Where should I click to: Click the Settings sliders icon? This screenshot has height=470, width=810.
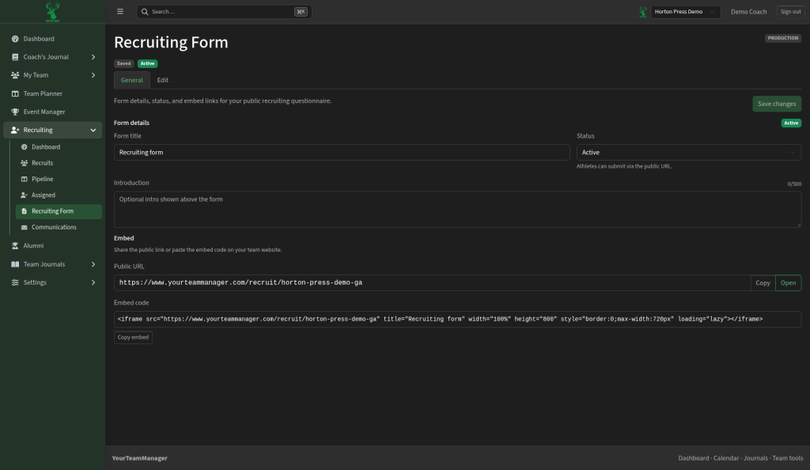pyautogui.click(x=15, y=282)
